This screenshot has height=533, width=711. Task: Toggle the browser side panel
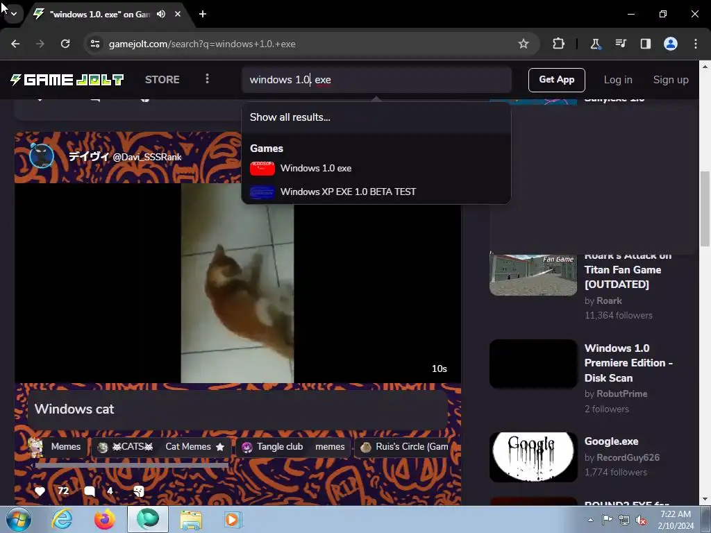point(645,44)
